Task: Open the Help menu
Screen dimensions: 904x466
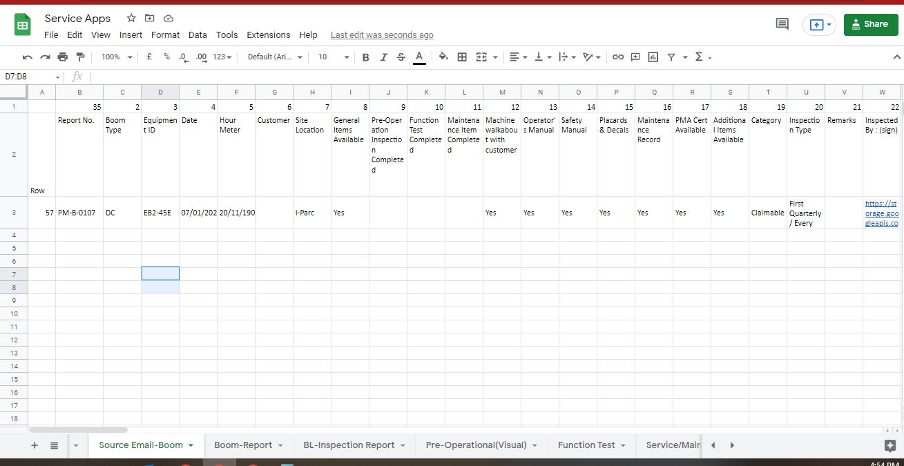Action: pos(308,35)
